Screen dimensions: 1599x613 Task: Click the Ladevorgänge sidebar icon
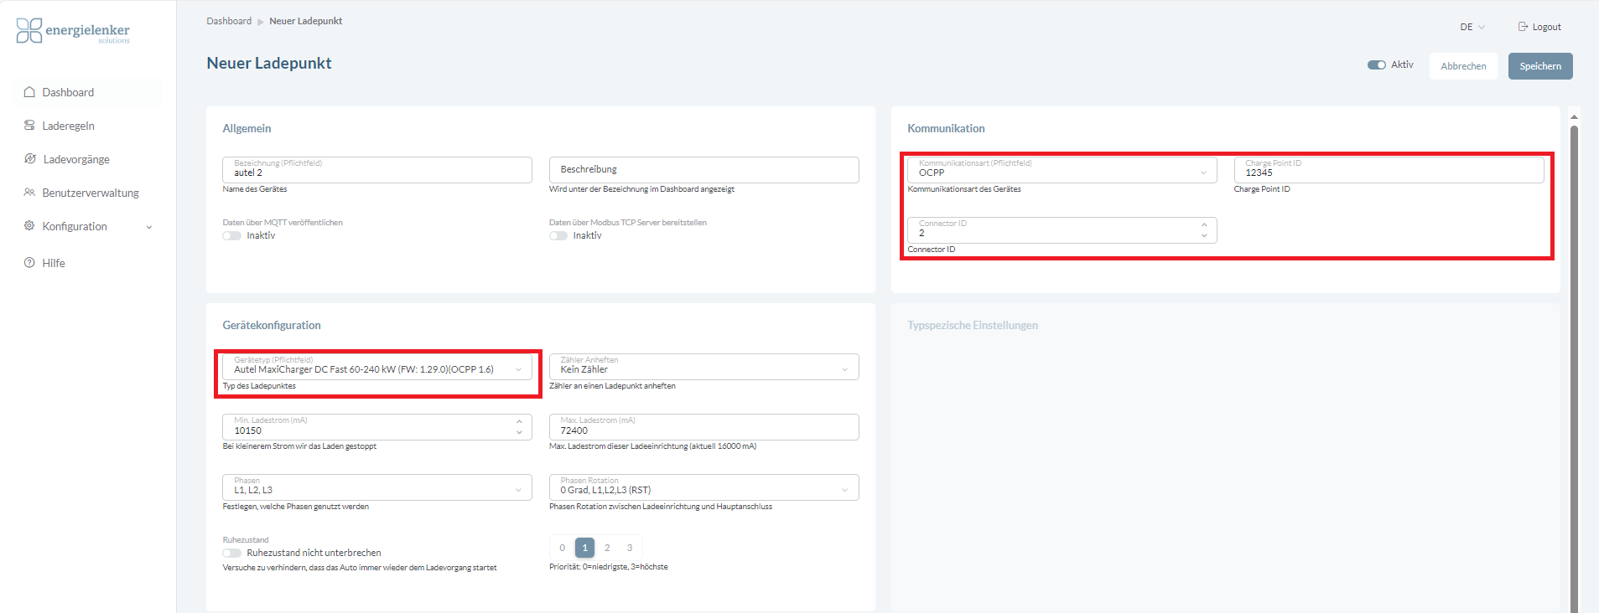pyautogui.click(x=30, y=159)
